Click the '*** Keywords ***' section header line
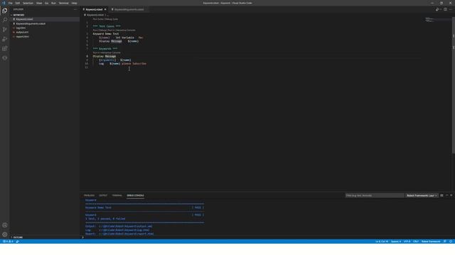The height and width of the screenshot is (255, 455). point(105,49)
